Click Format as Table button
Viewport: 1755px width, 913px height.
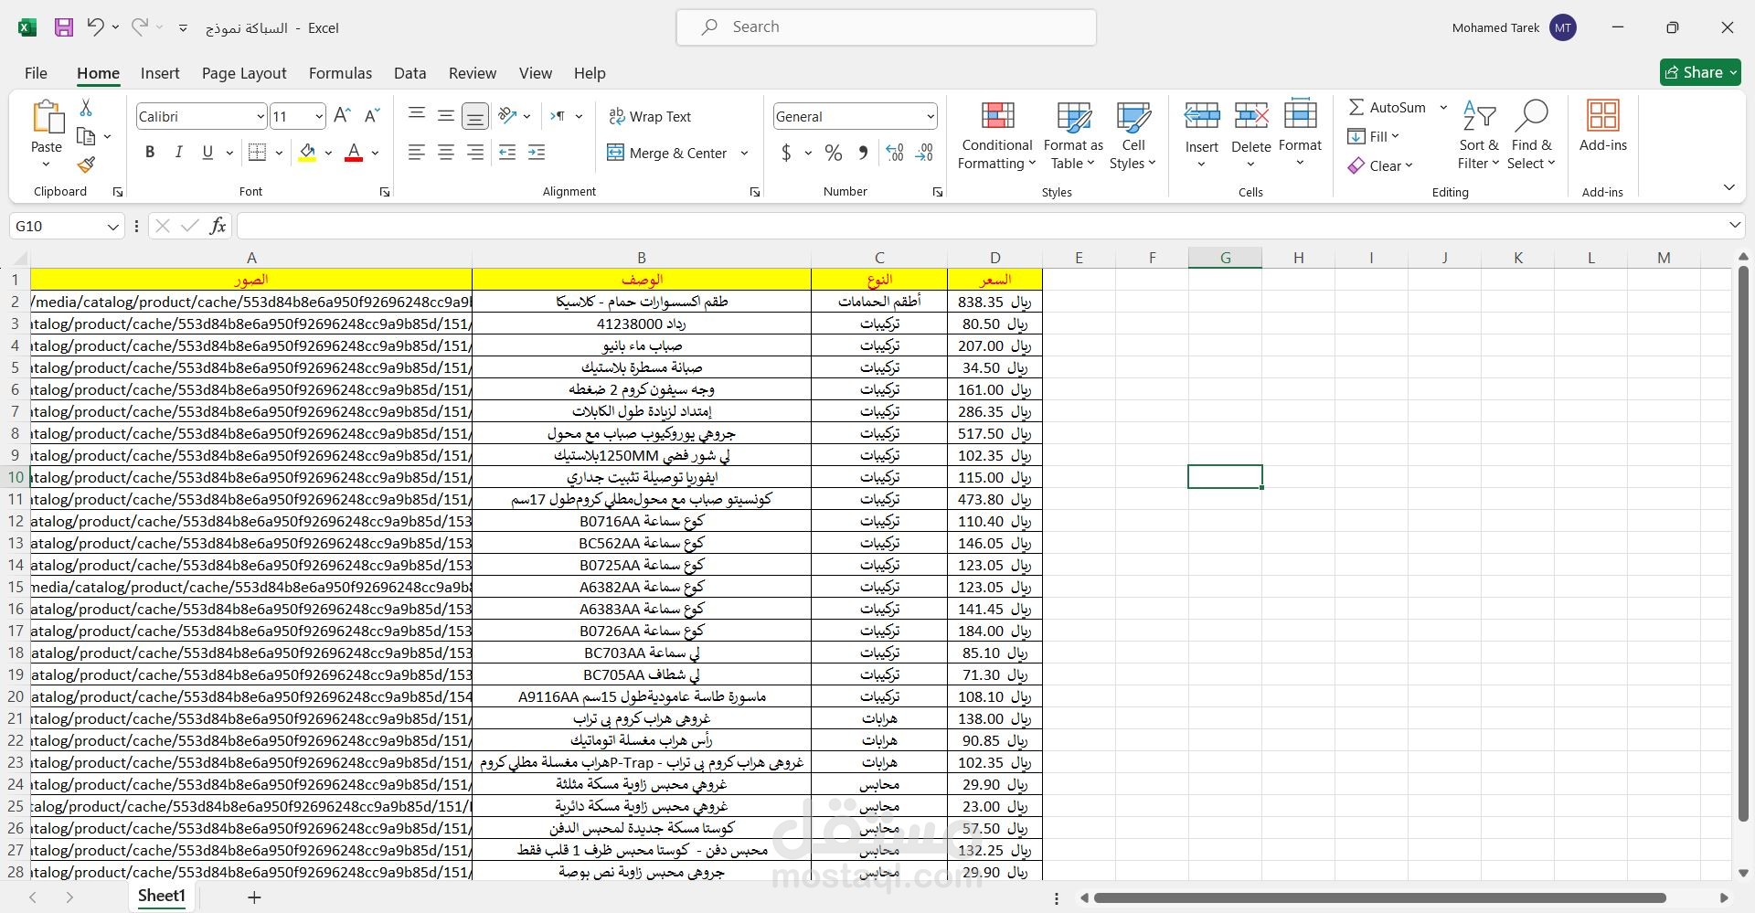[x=1073, y=135]
